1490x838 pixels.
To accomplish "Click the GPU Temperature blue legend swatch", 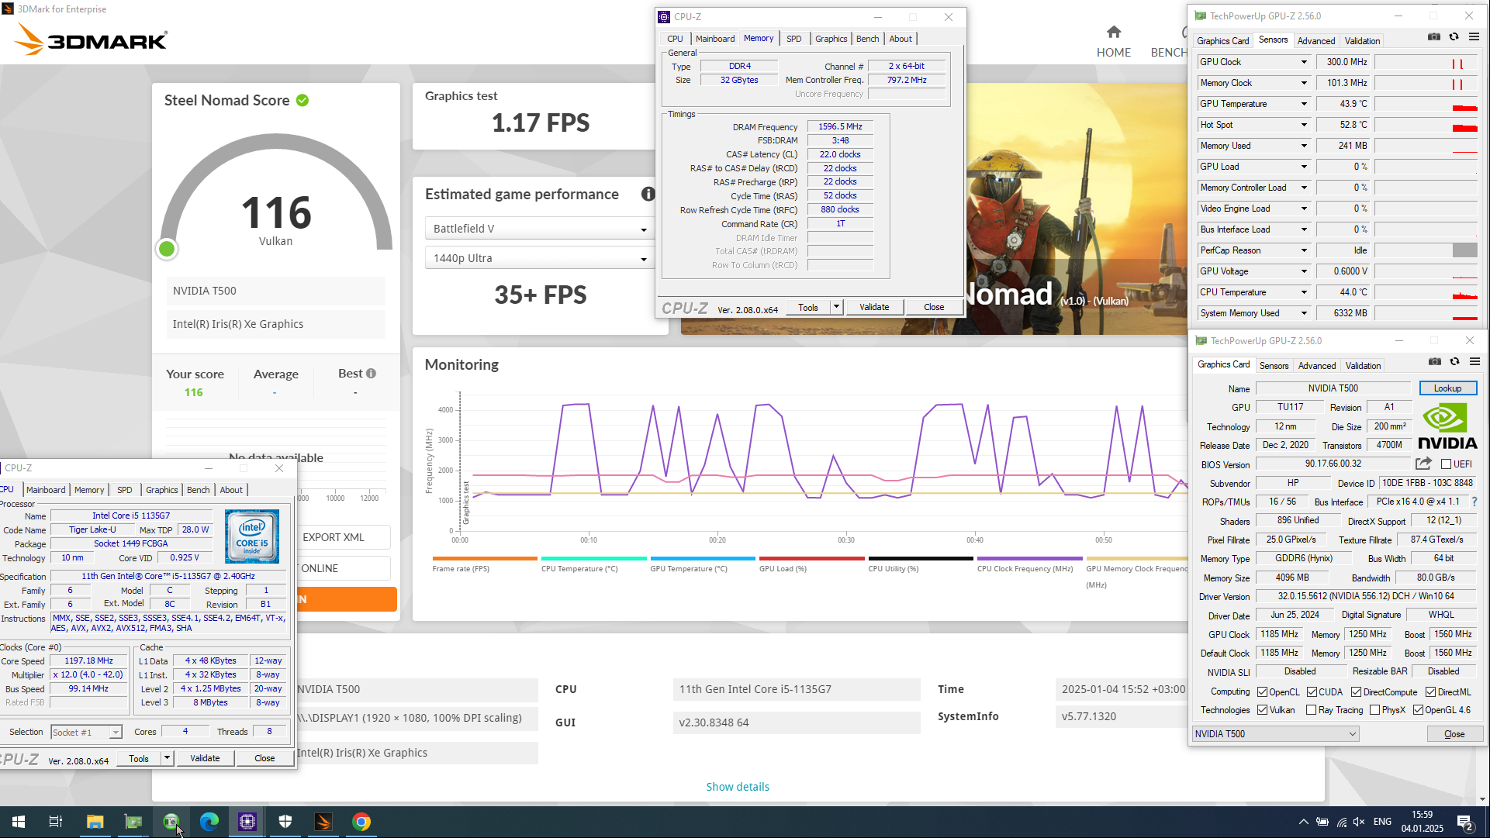I will [x=703, y=558].
